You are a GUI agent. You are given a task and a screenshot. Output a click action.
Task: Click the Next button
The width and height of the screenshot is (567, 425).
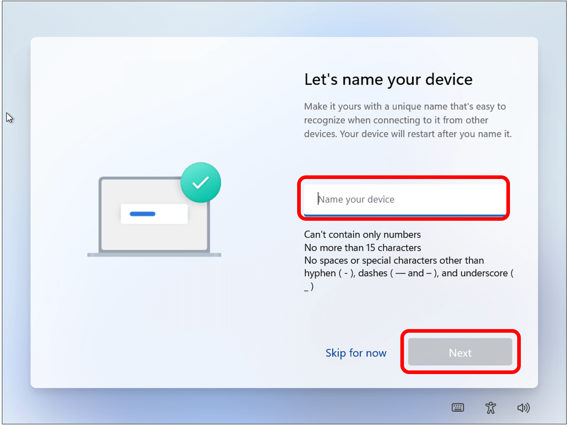coord(460,352)
